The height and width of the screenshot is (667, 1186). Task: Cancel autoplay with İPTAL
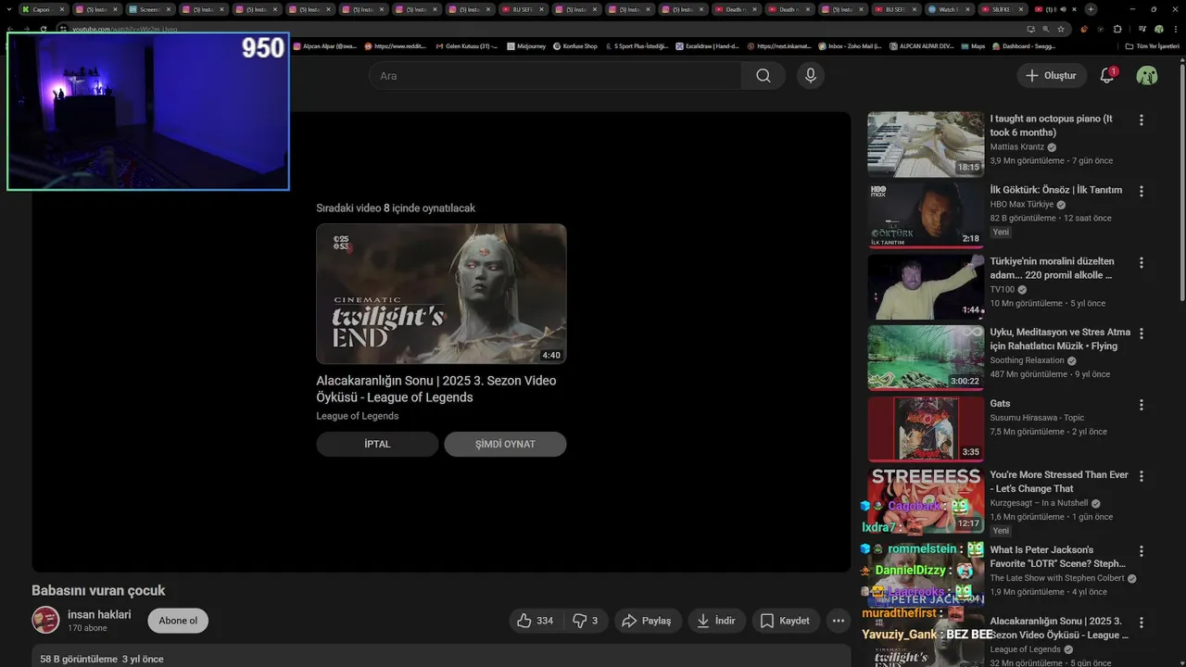point(377,444)
